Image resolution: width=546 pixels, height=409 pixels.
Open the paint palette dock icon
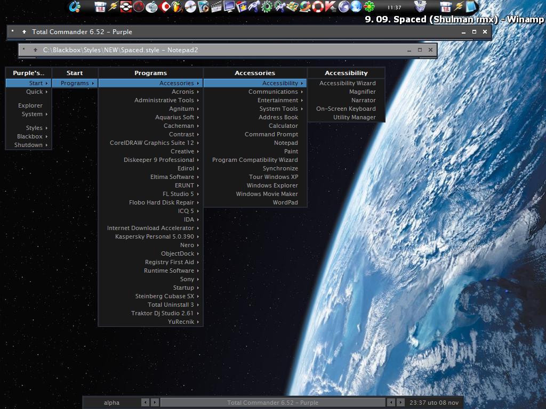point(292,6)
